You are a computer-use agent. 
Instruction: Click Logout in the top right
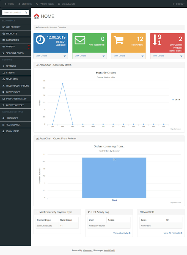[178, 4]
